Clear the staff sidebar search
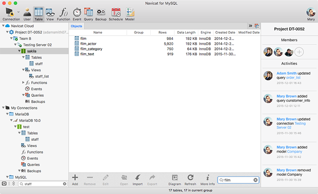 (65, 184)
